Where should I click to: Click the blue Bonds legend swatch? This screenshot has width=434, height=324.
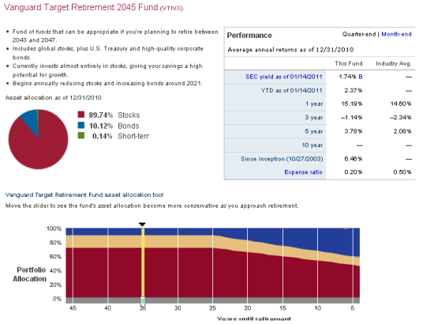[80, 125]
